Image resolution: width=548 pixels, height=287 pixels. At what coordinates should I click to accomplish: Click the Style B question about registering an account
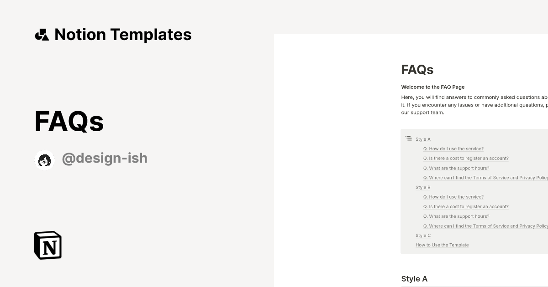coord(466,206)
